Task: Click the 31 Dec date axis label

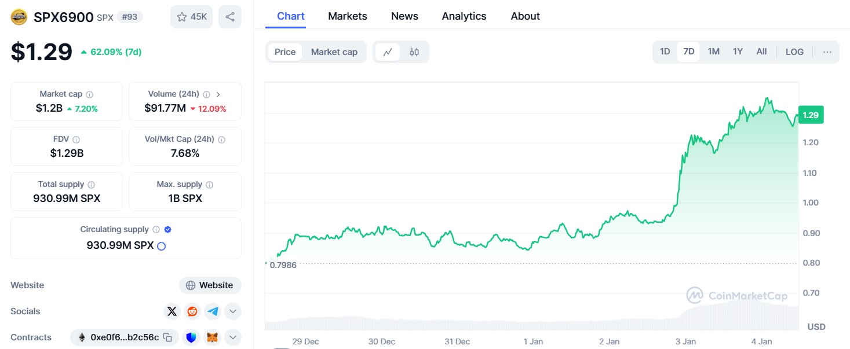Action: (x=457, y=341)
